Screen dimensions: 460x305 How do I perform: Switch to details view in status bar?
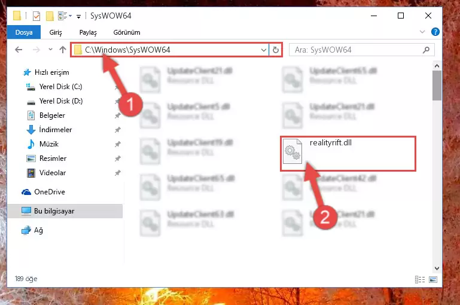pos(420,279)
